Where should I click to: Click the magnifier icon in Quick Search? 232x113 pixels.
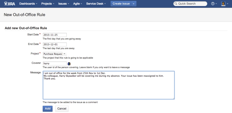pyautogui.click(x=176, y=4)
